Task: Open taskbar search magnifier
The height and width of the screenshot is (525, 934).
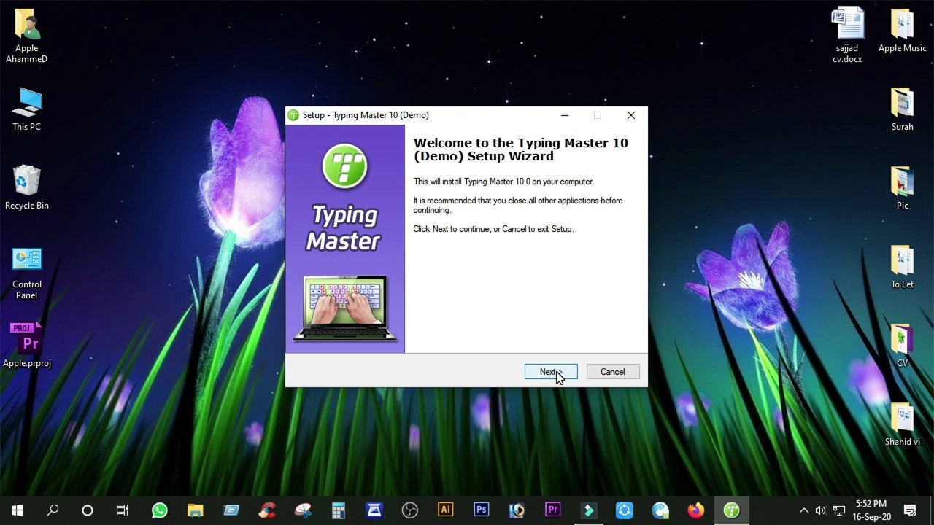Action: tap(53, 510)
